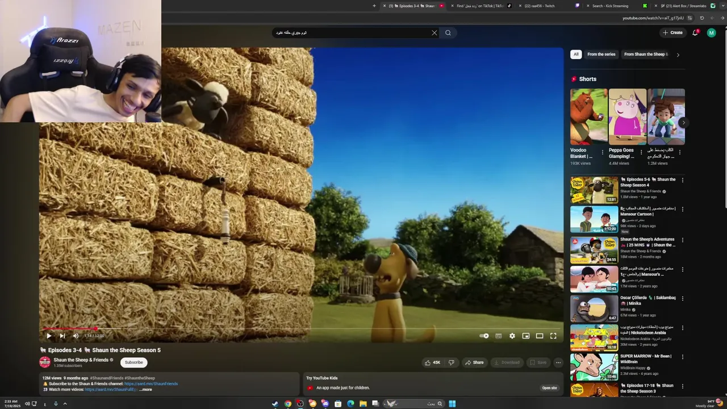The image size is (727, 409).
Task: Switch player to miniplayer mode
Action: coord(526,336)
